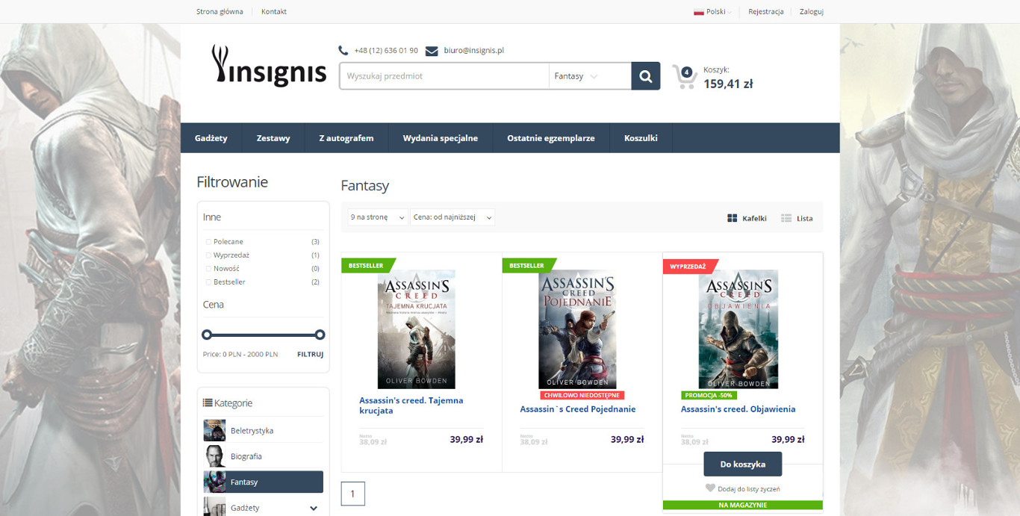The image size is (1020, 516).
Task: Click the FILTRUJ button
Action: click(311, 355)
